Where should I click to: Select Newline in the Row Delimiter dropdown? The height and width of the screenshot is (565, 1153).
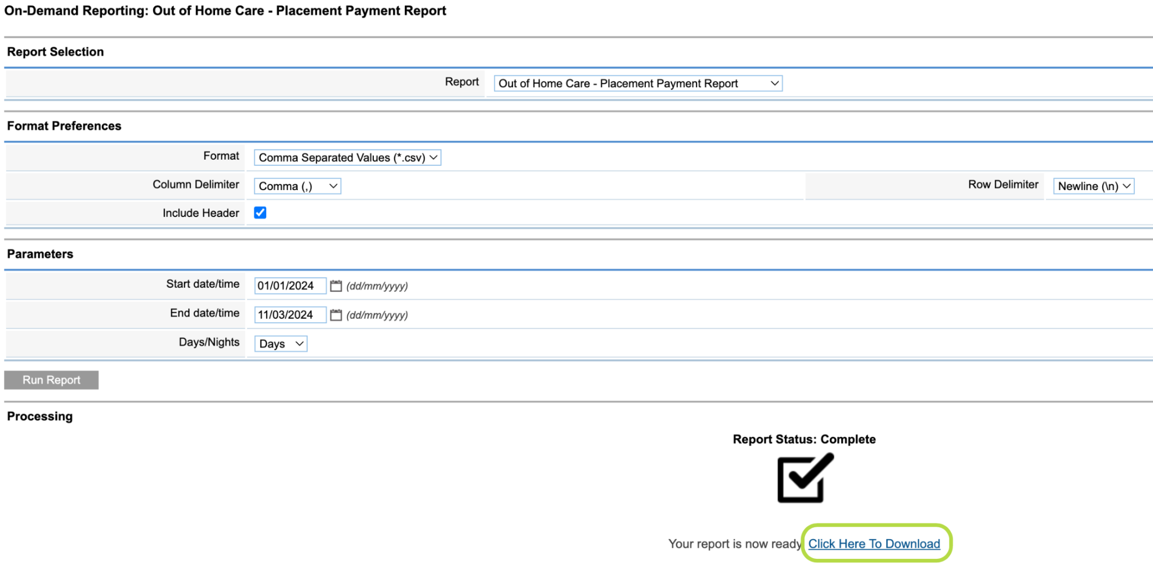click(x=1093, y=186)
